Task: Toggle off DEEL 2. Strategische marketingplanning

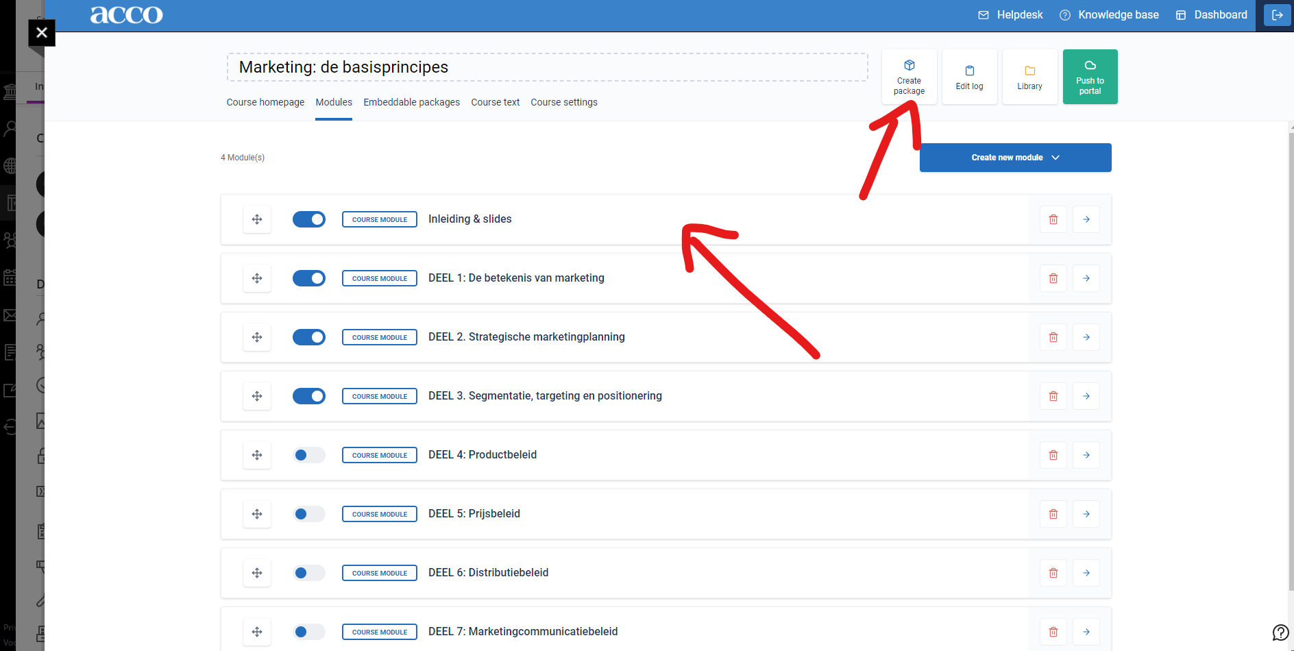Action: [x=309, y=337]
